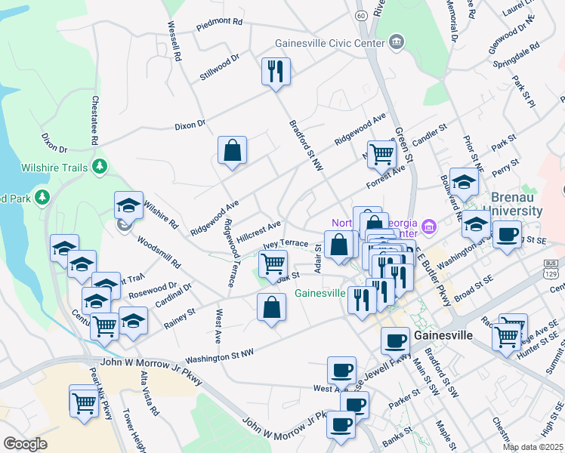
Task: Open the Google logo link
Action: point(25,443)
